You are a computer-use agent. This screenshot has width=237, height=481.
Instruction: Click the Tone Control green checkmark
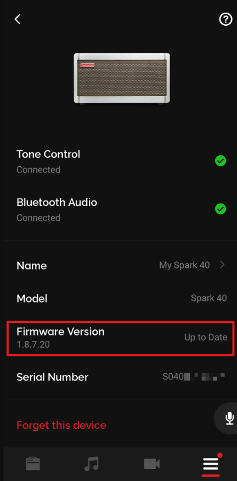pos(220,160)
